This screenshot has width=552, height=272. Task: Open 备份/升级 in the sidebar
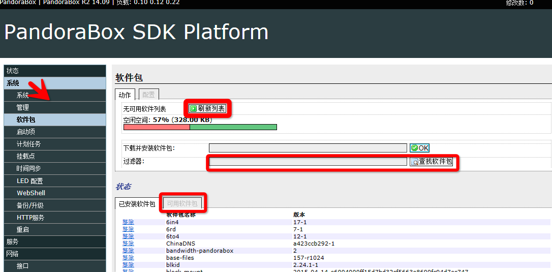click(x=55, y=205)
